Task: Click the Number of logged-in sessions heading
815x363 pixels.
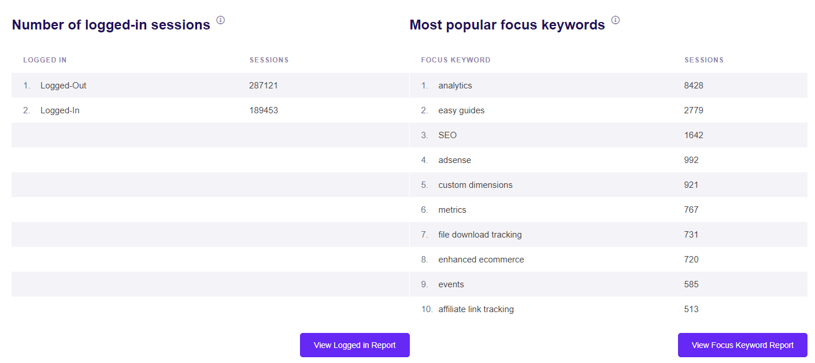Action: (x=111, y=25)
